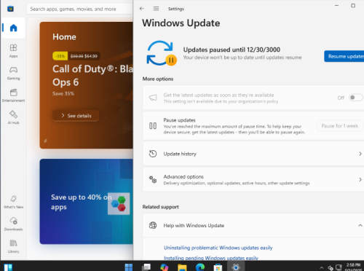The height and width of the screenshot is (271, 364).
Task: Go back in Settings window
Action: click(x=142, y=9)
